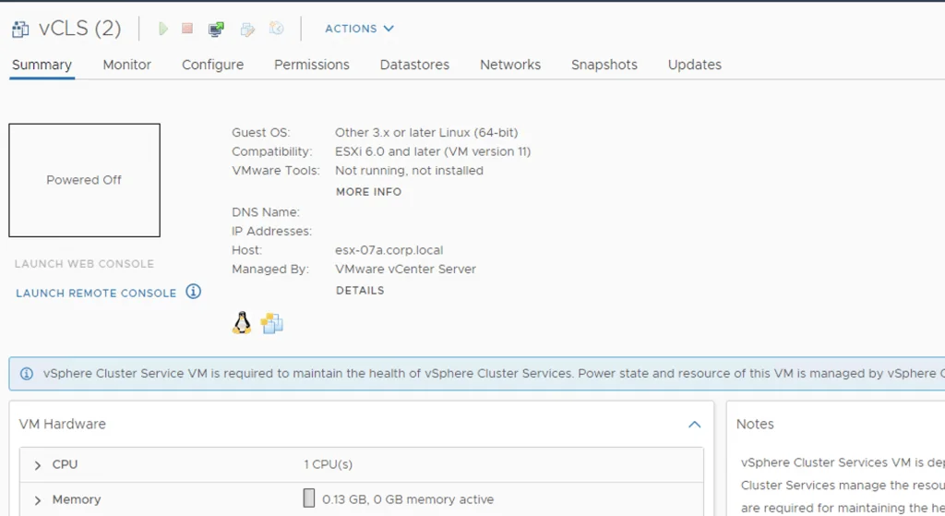Switch to the Monitor tab
945x516 pixels.
[126, 66]
